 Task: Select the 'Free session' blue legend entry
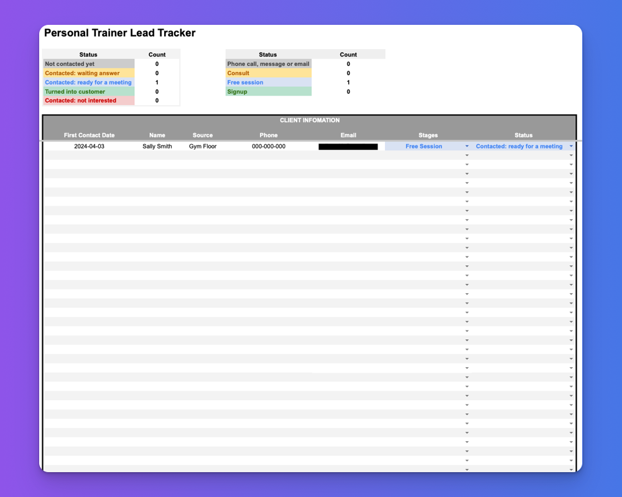(268, 82)
